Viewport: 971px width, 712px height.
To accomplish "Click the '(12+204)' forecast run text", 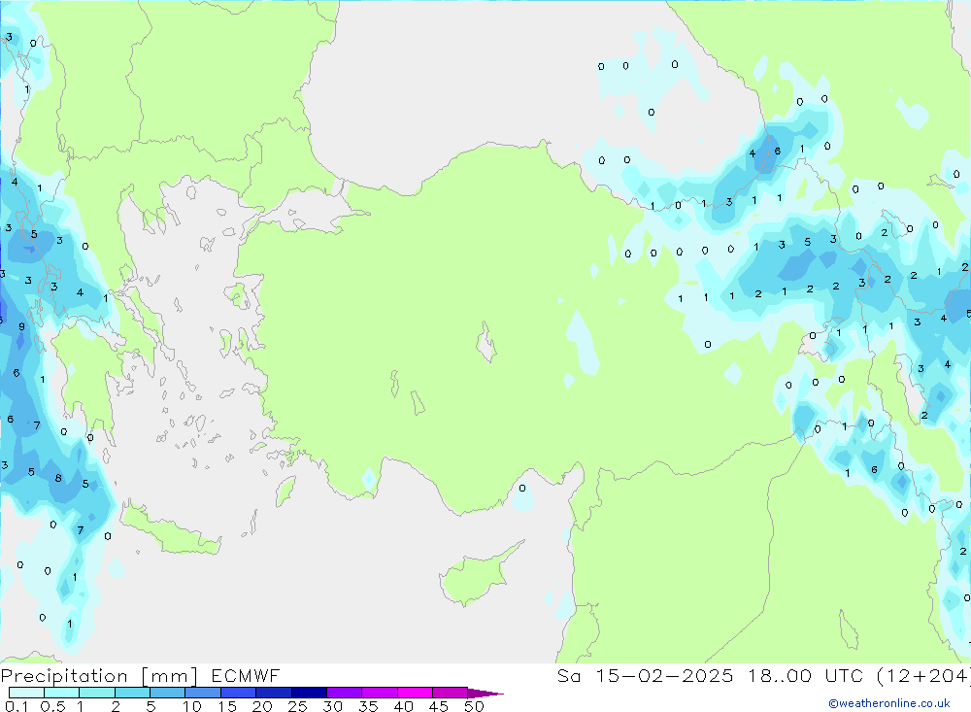I will (x=923, y=676).
